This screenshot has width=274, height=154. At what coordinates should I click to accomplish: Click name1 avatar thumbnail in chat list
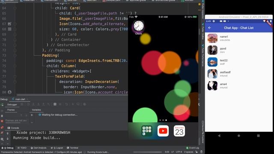[212, 38]
